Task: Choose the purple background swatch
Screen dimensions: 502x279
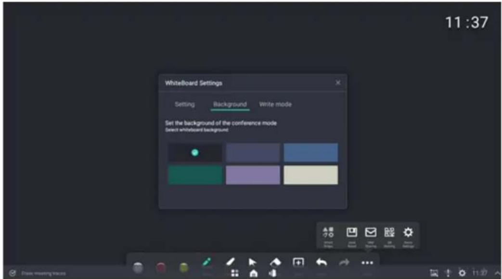Action: point(253,175)
